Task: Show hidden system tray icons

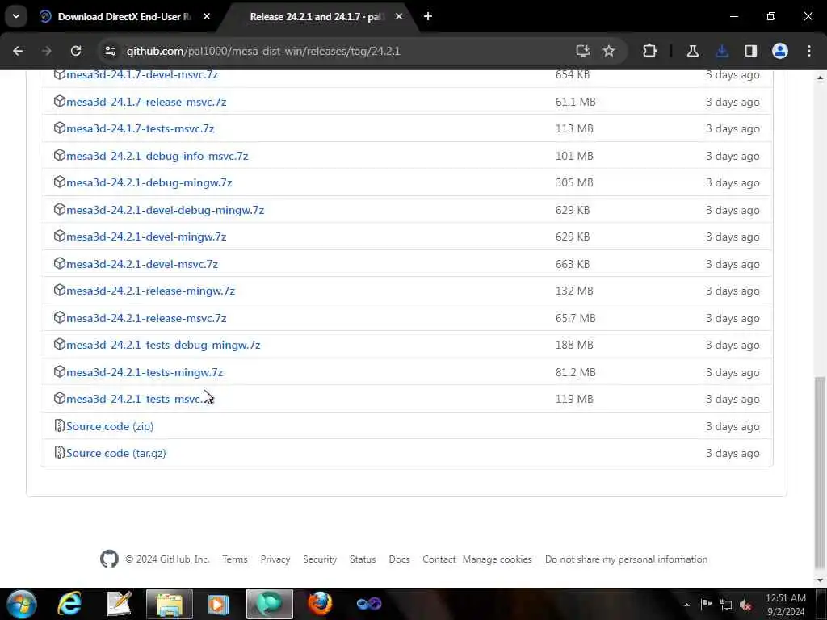Action: [686, 605]
